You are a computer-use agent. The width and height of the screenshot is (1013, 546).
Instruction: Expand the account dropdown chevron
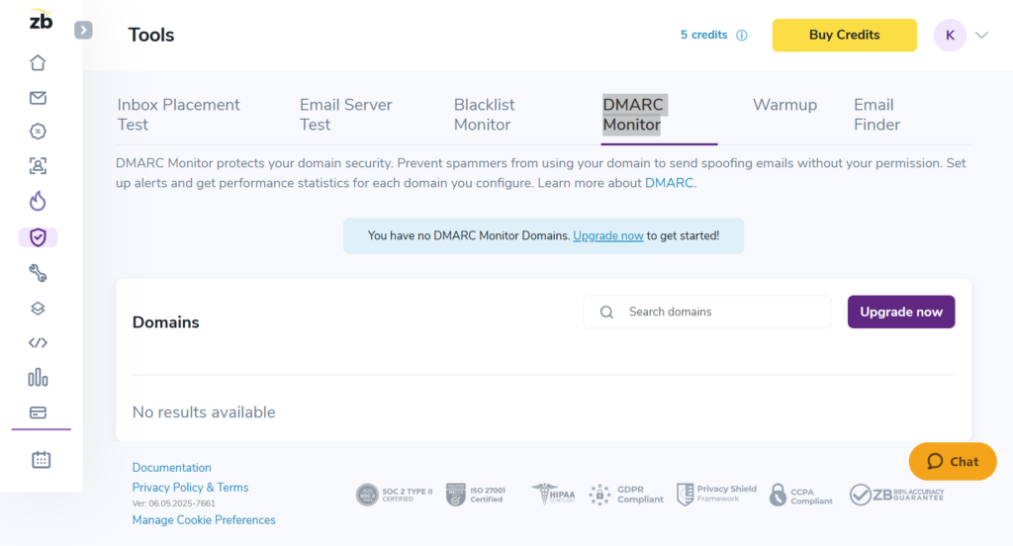(x=981, y=36)
